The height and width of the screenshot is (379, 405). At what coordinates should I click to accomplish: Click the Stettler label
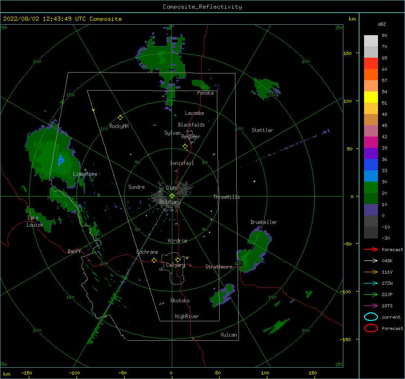262,130
